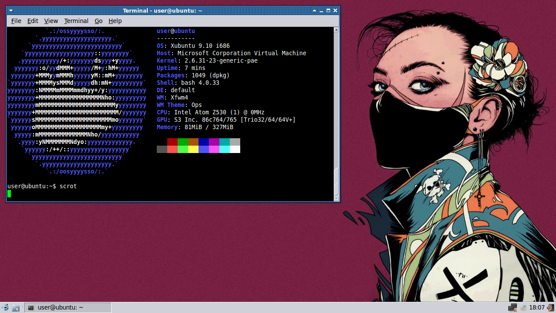
Task: Click the network disconnected tray icon
Action: pos(513,308)
